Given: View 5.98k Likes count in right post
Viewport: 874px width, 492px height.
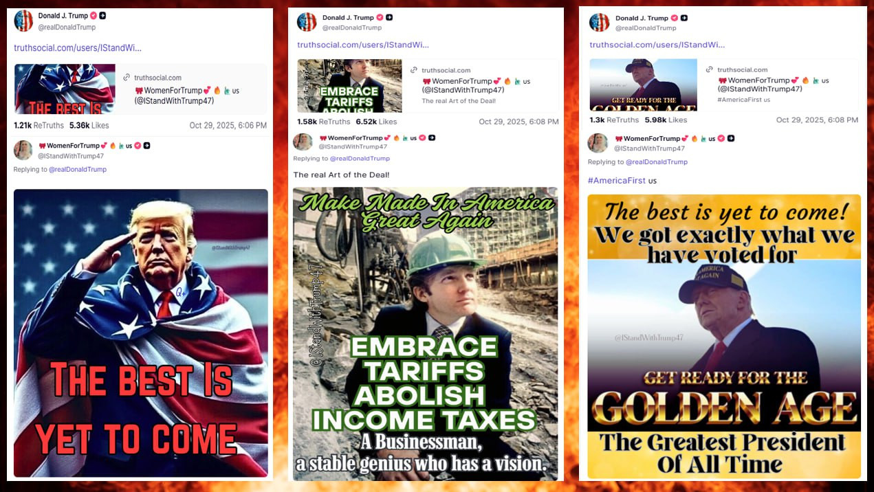Looking at the screenshot, I should click(666, 120).
